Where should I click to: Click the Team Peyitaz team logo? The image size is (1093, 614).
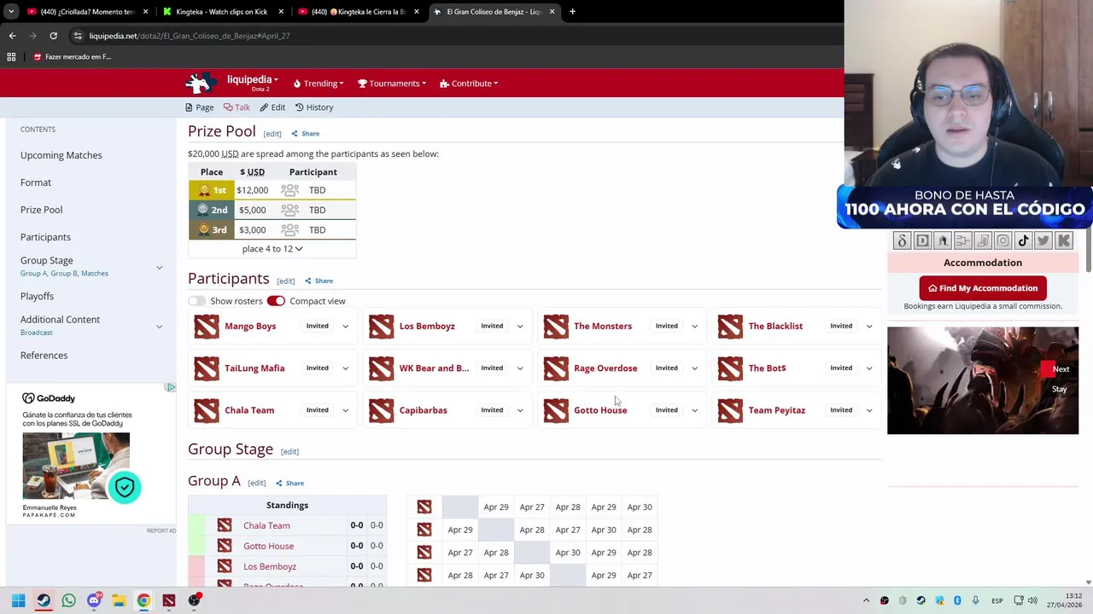coord(730,410)
